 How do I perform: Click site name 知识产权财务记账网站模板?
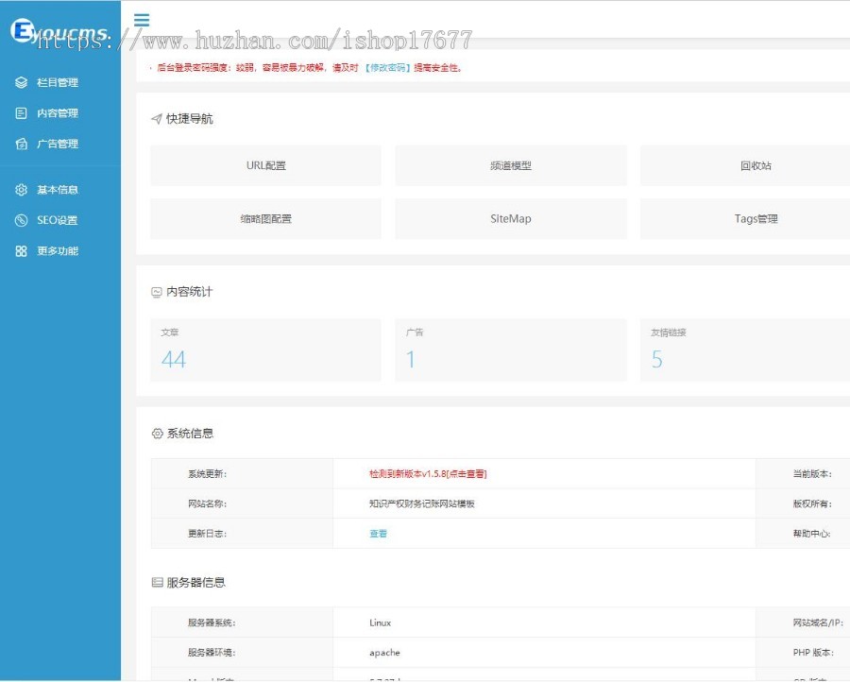tap(422, 503)
